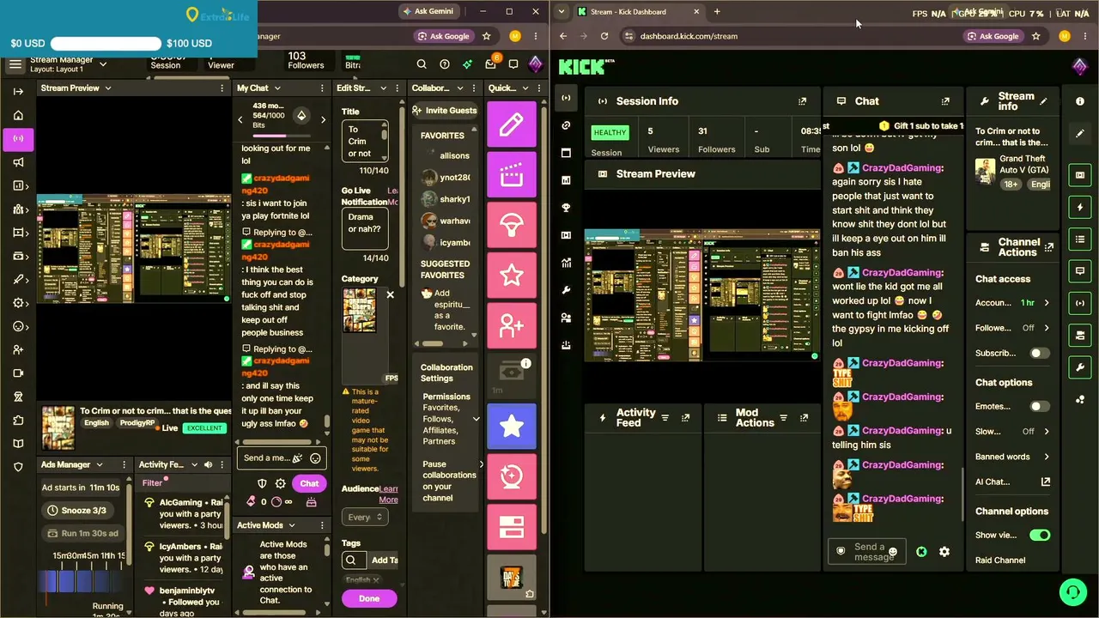Open Active Mods panel three-dot menu
1099x618 pixels.
[x=321, y=525]
